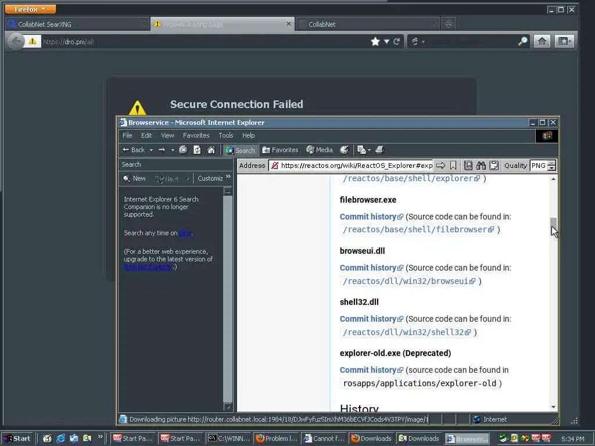Expand quick launch overflow chevron on taskbar
Image resolution: width=595 pixels, height=446 pixels.
click(100, 437)
